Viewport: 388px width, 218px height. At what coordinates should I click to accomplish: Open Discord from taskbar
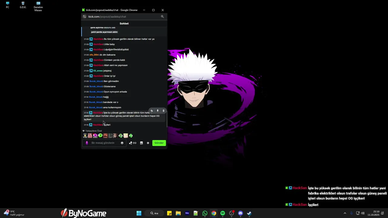point(240,213)
